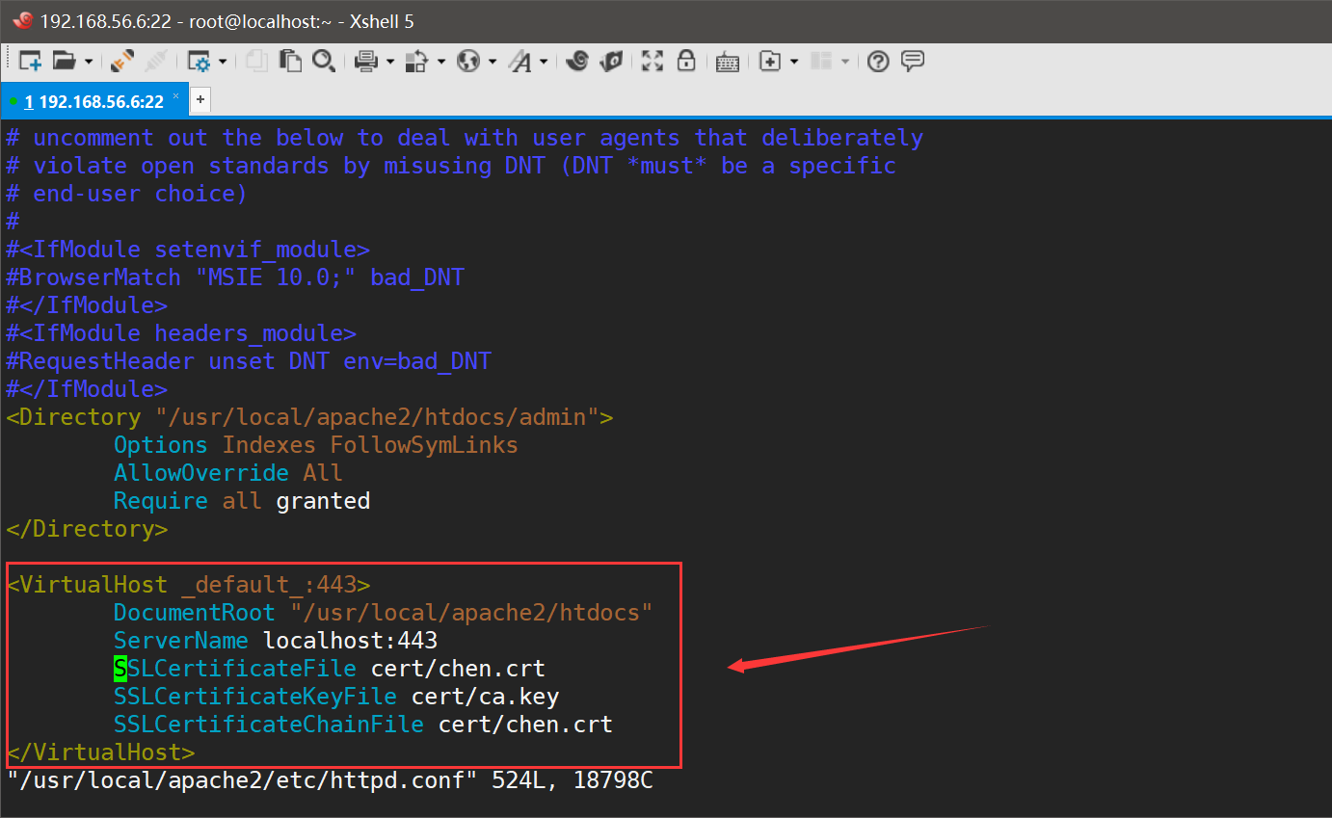Click the Xshell app icon in title bar
Viewport: 1332px width, 818px height.
tap(23, 20)
